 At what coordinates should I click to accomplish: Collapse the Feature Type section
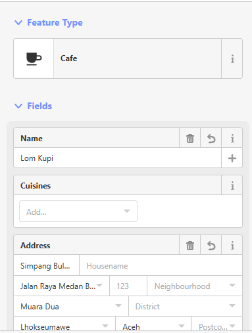18,22
